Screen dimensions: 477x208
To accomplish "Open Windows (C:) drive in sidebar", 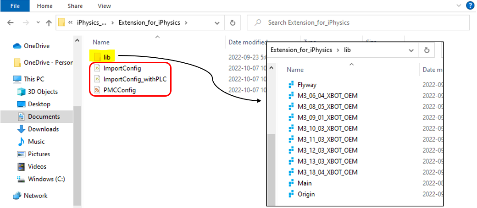I will [x=46, y=179].
